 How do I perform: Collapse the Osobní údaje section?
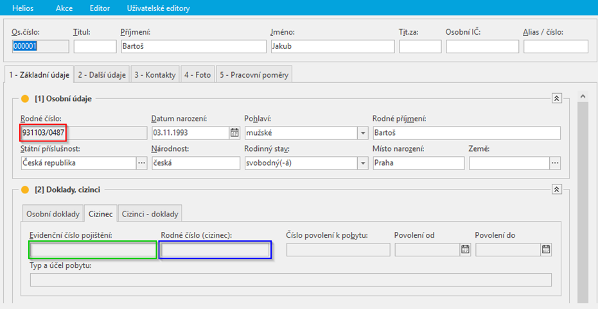click(557, 98)
